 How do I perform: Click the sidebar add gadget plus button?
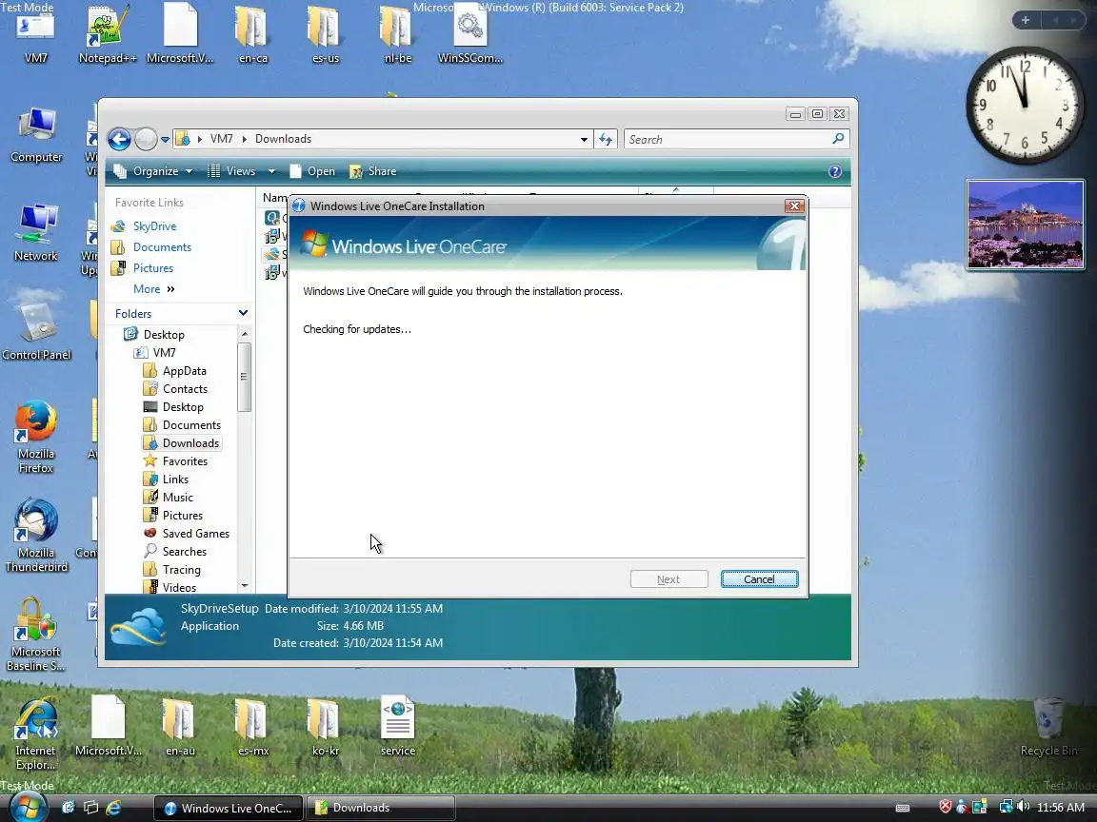point(1025,20)
